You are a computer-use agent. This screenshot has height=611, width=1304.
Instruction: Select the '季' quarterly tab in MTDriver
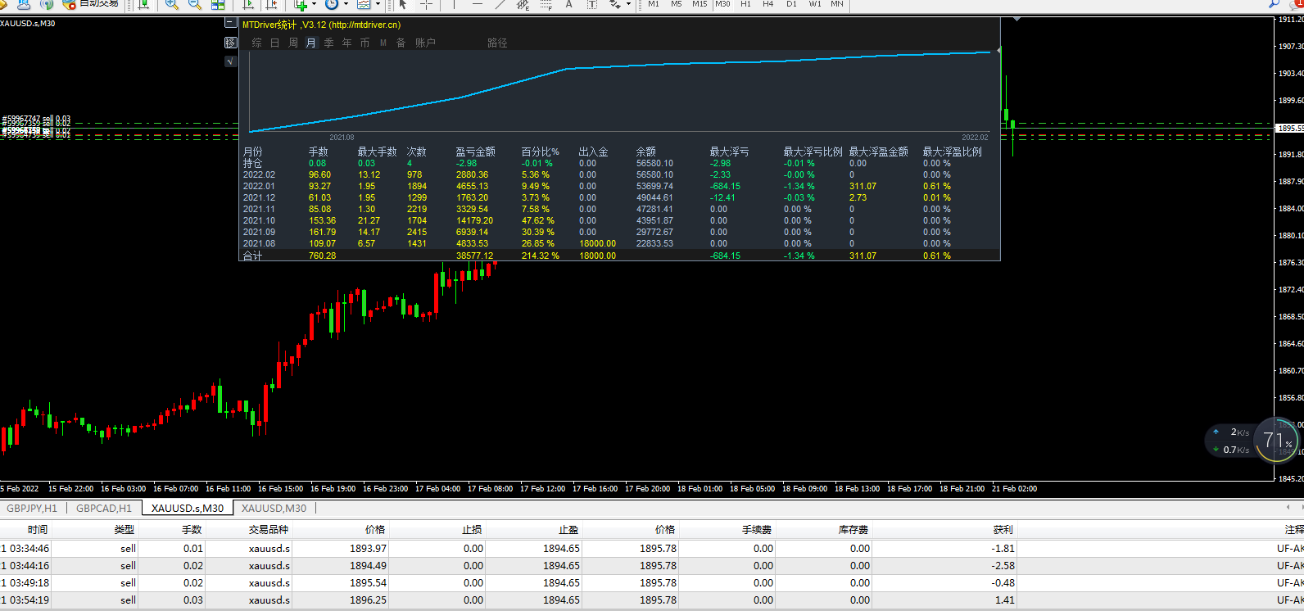(x=329, y=43)
